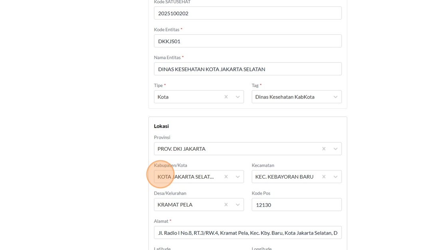The height and width of the screenshot is (250, 447).
Task: Expand the Kecamatan dropdown chevron
Action: (336, 177)
